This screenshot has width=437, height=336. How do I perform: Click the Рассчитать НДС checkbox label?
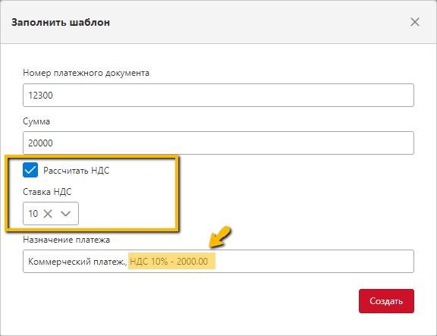(x=77, y=170)
